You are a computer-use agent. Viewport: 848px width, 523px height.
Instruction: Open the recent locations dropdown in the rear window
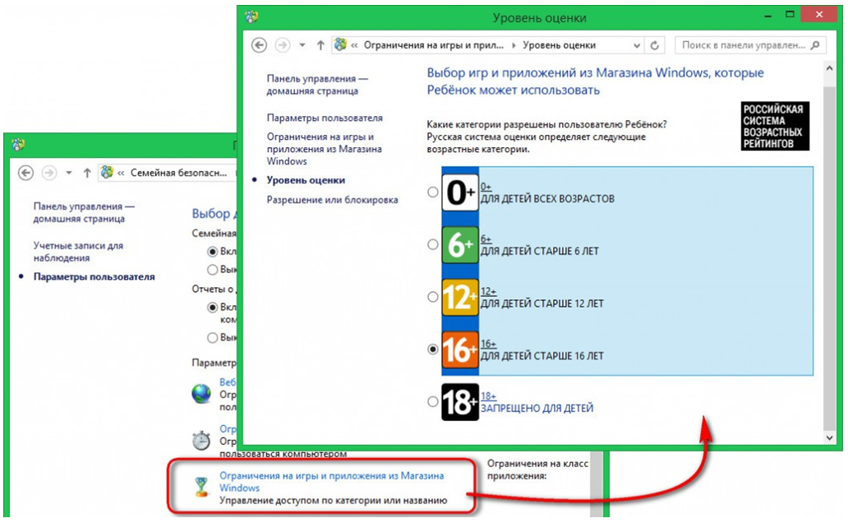[69, 174]
